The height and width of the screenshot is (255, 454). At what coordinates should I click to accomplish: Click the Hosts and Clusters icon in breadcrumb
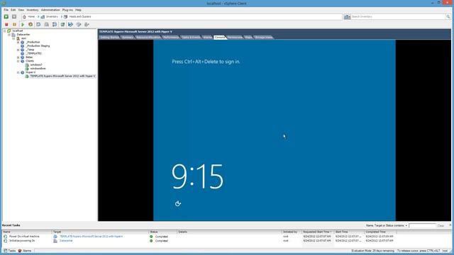[66, 17]
